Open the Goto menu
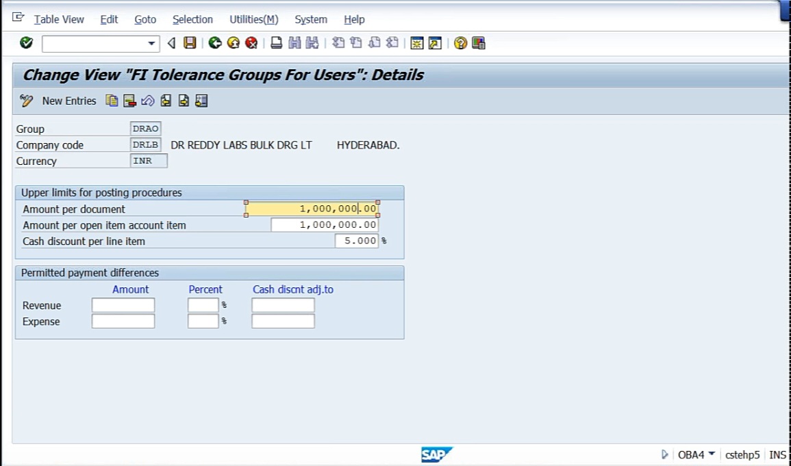This screenshot has width=791, height=466. (145, 20)
